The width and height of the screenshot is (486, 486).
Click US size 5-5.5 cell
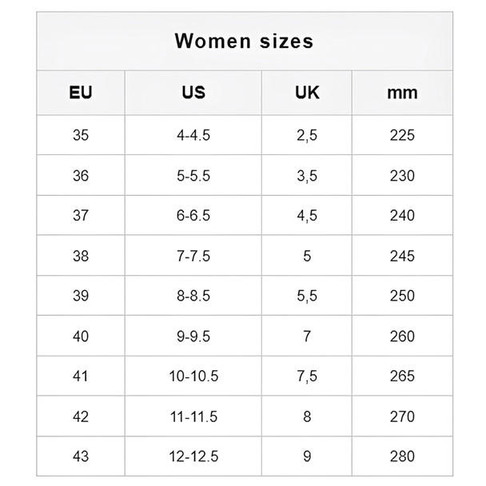(x=193, y=175)
